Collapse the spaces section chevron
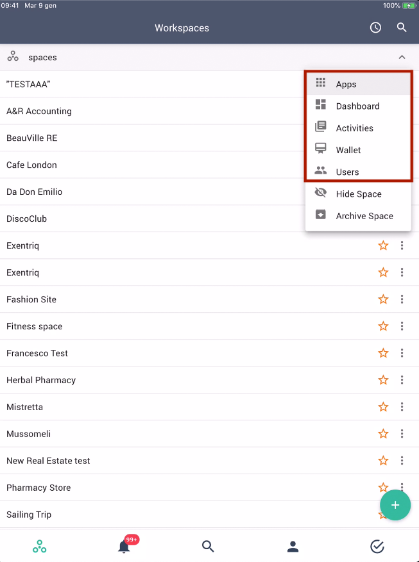This screenshot has height=562, width=419. (x=402, y=58)
